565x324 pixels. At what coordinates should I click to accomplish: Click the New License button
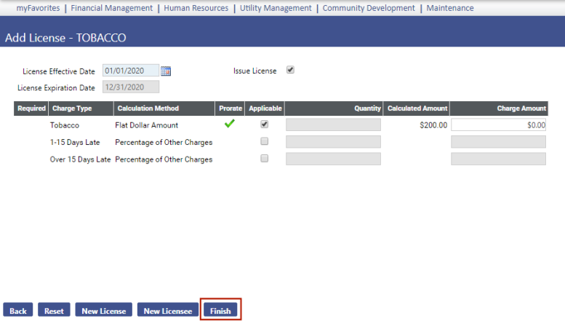(x=103, y=311)
